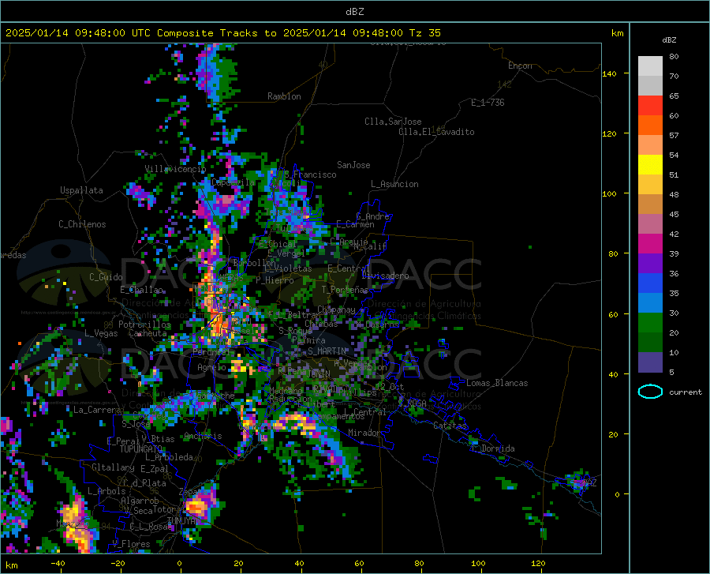The image size is (710, 574).
Task: Click the L_Arboleda place label
Action: [x=169, y=457]
